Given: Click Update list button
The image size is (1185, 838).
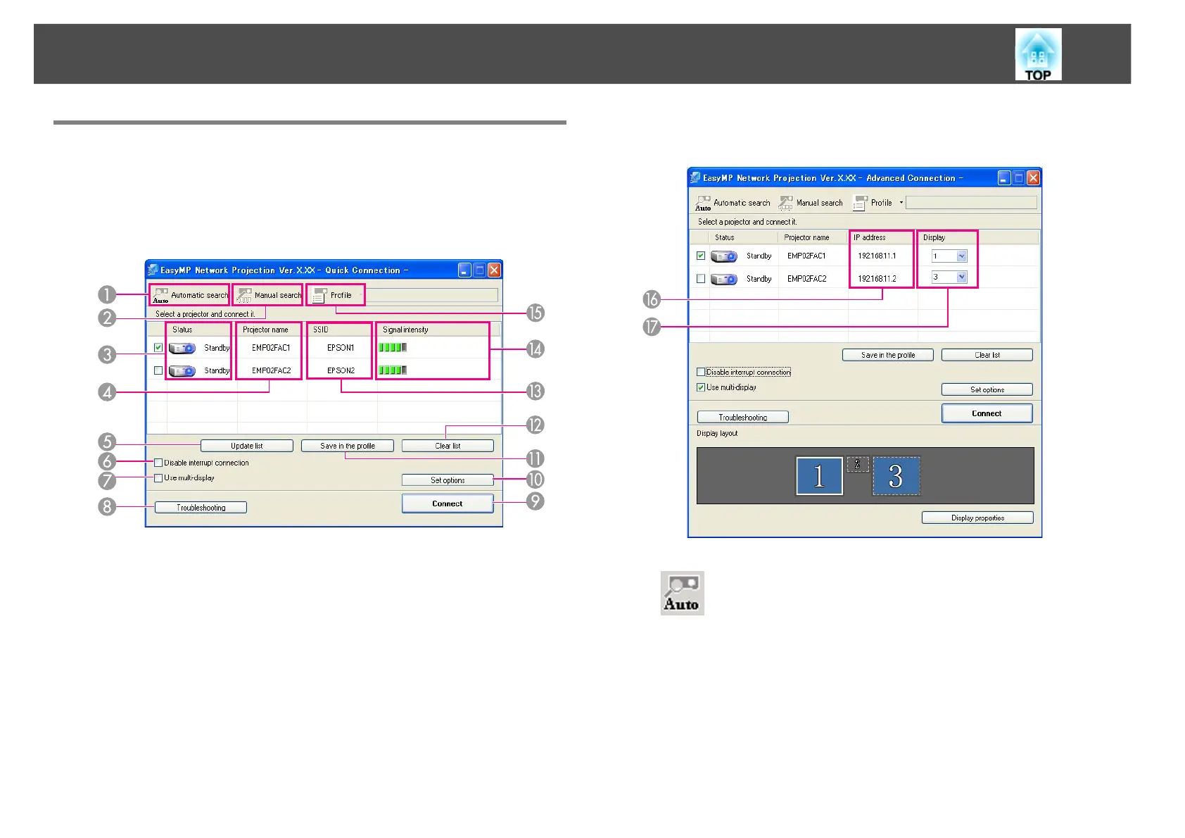Looking at the screenshot, I should click(247, 446).
